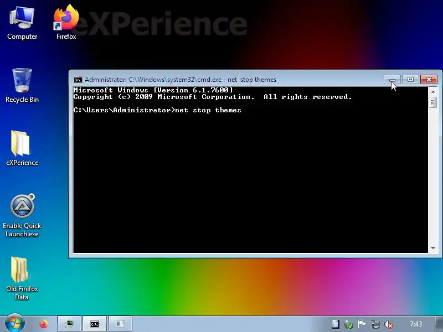Screen dimensions: 443x332
Task: Open the cmd window system menu icon
Action: pos(78,80)
